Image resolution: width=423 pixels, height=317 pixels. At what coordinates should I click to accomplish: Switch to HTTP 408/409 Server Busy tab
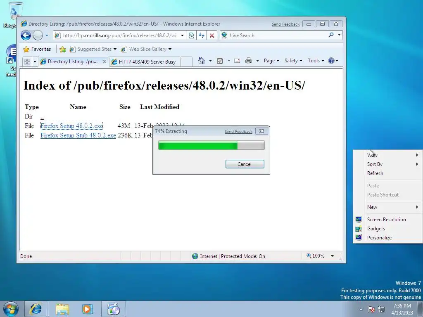(144, 62)
